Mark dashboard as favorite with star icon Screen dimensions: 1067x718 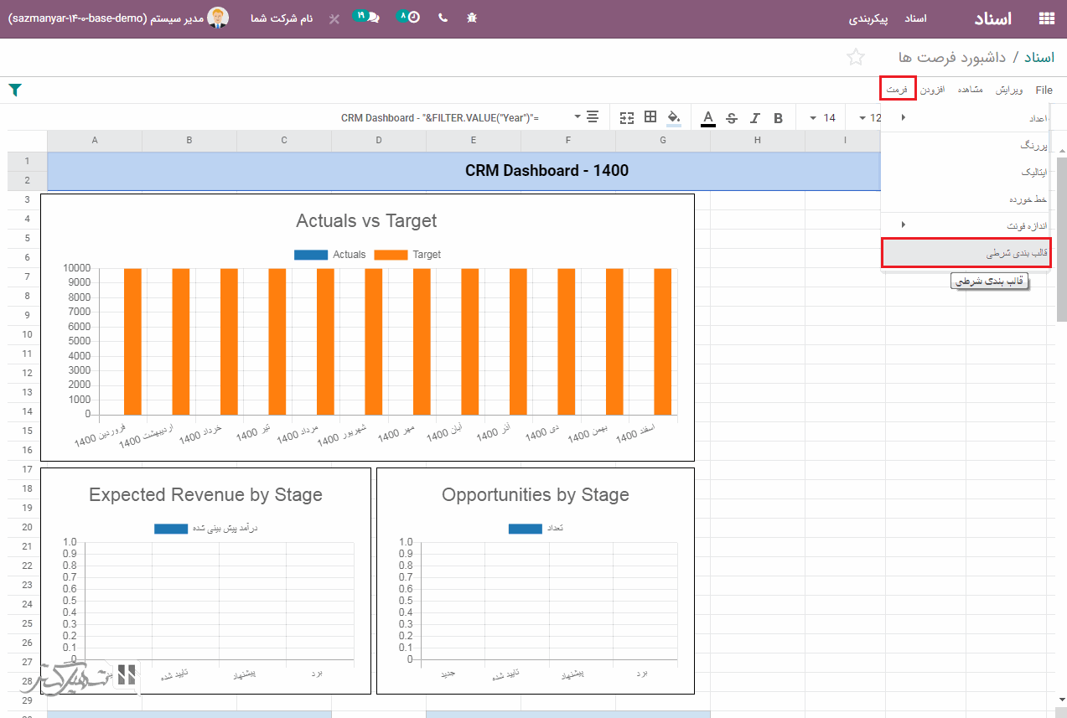855,57
